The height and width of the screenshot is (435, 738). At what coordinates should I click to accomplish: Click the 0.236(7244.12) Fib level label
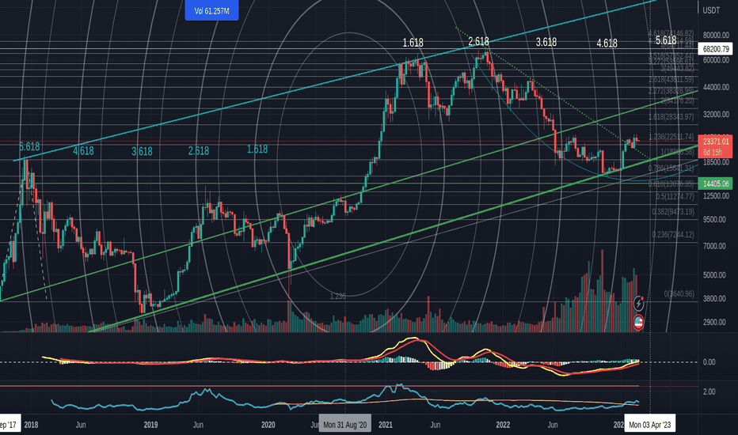tap(673, 235)
